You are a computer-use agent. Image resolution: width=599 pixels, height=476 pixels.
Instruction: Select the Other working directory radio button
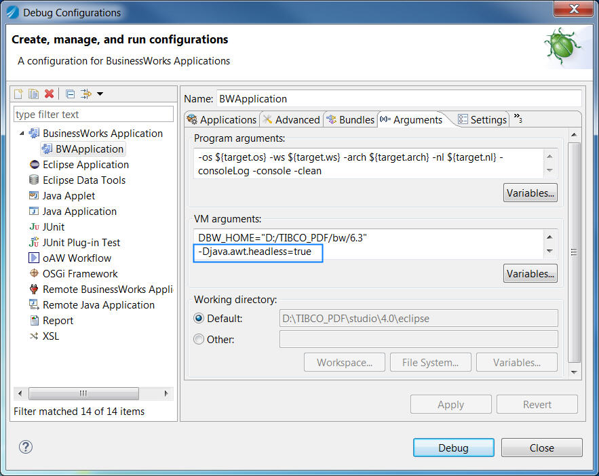(199, 339)
